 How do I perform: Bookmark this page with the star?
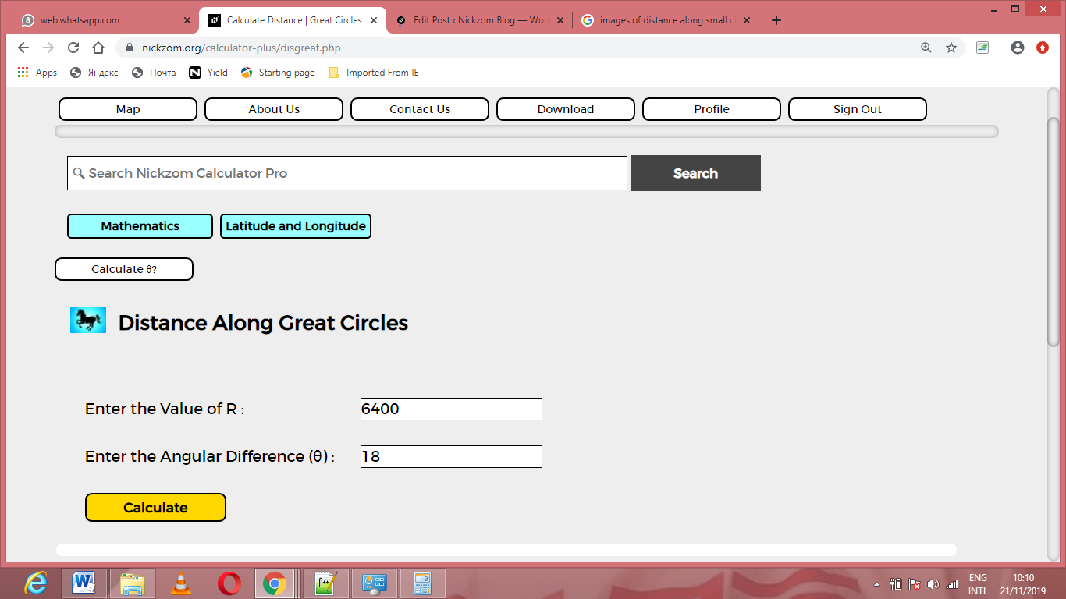point(951,48)
